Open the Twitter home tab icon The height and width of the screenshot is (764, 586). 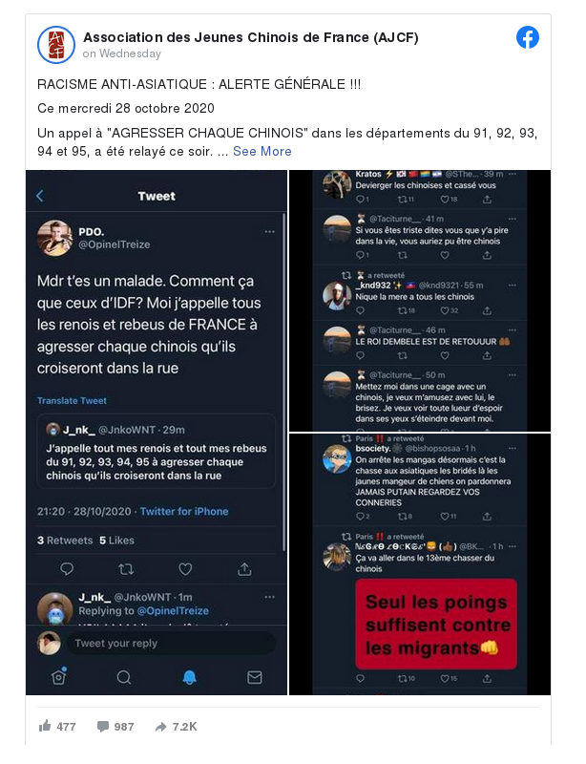pyautogui.click(x=59, y=676)
